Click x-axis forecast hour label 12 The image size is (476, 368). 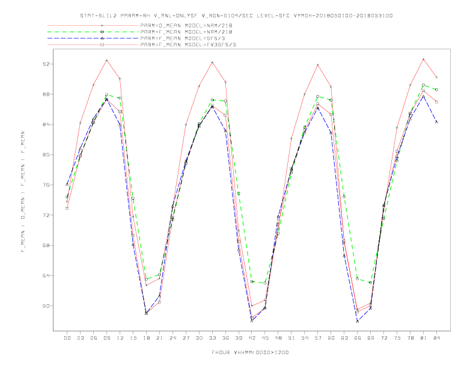pos(120,338)
